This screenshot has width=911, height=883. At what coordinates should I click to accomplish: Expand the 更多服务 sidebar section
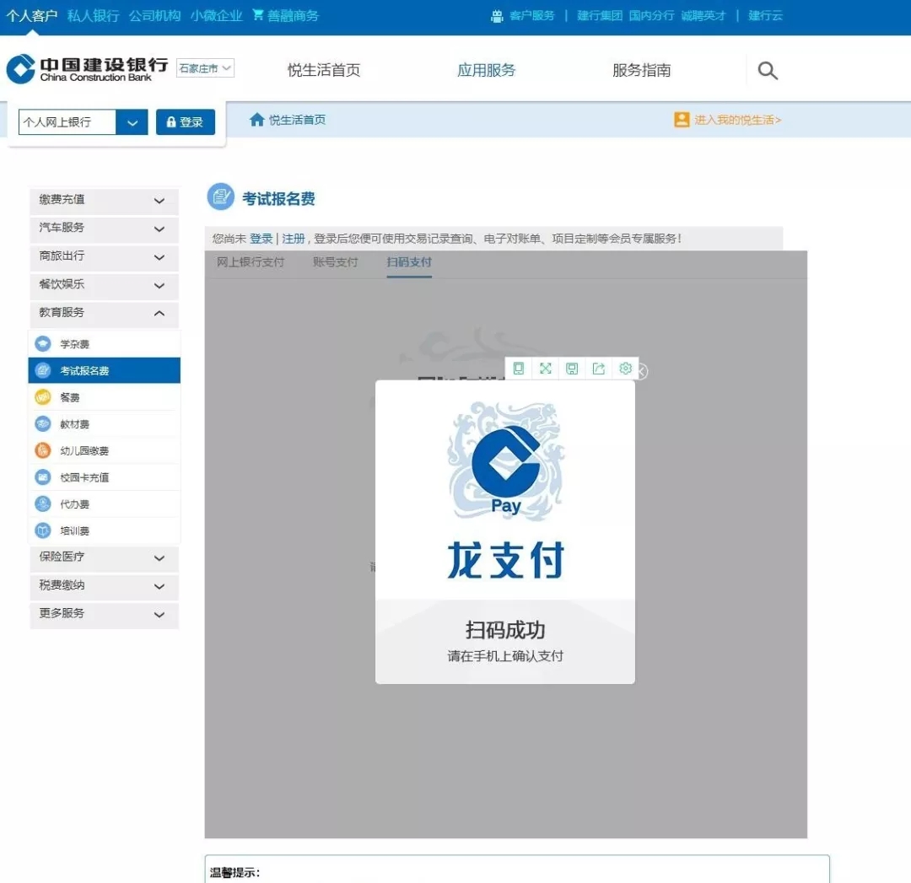(x=104, y=614)
